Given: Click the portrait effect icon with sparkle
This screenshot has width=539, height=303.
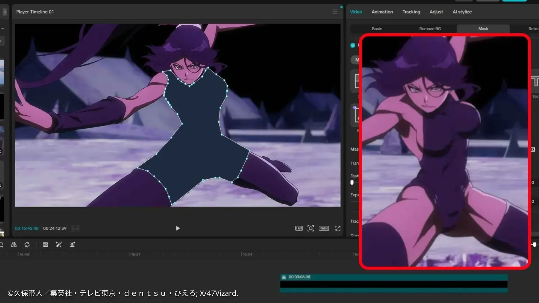Looking at the screenshot, I should [x=72, y=245].
